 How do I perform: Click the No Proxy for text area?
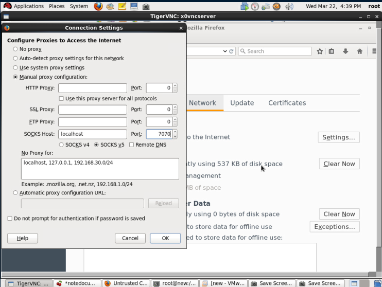(100, 169)
